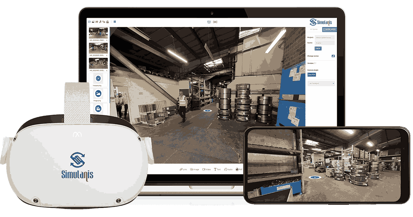Open the panorama camera icon near center top
413x217 pixels.
[209, 21]
